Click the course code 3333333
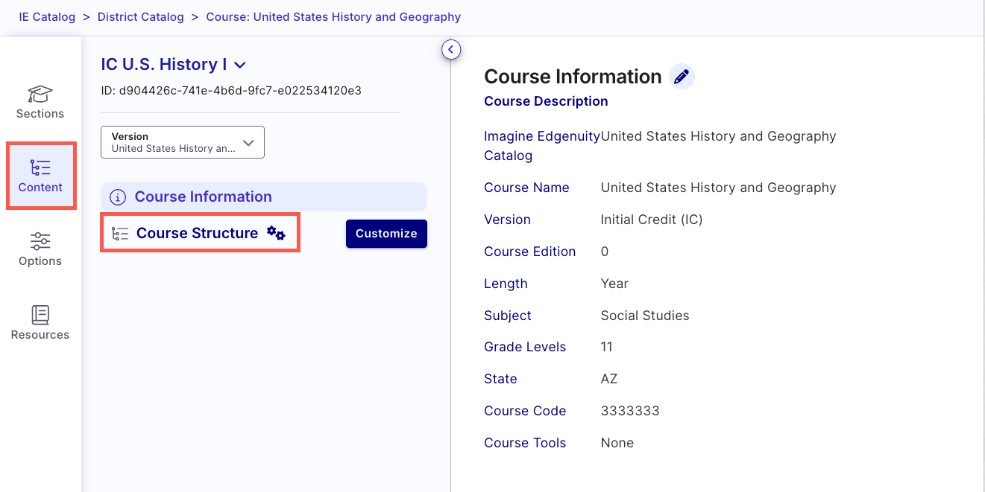This screenshot has height=492, width=985. pos(630,411)
